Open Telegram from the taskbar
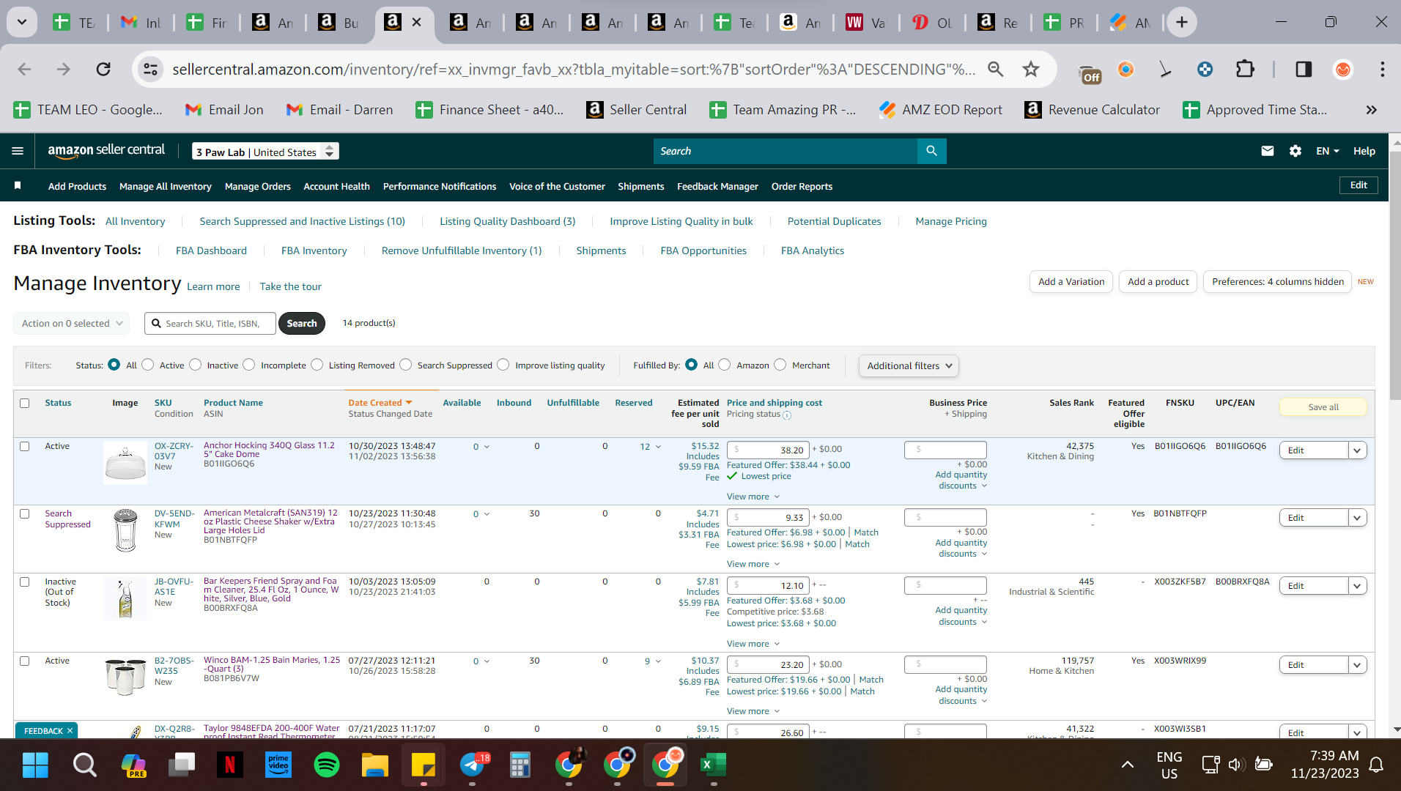The height and width of the screenshot is (791, 1401). (x=473, y=765)
